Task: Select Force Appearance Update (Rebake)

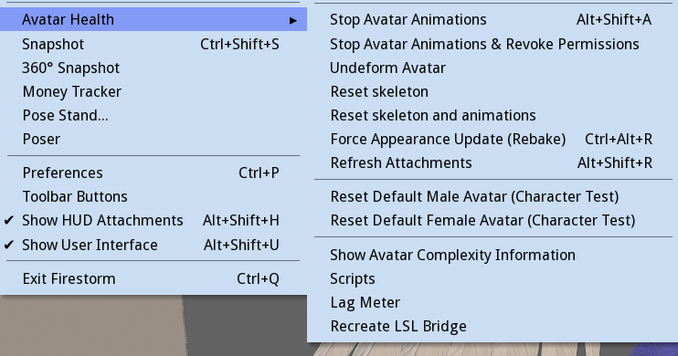Action: 493,139
